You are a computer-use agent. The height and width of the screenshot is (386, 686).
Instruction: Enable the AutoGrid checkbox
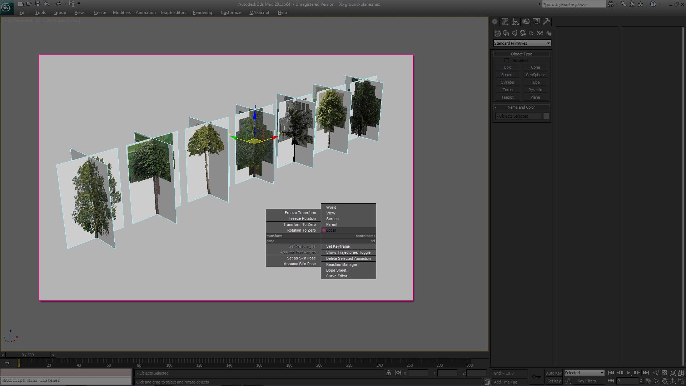click(507, 60)
